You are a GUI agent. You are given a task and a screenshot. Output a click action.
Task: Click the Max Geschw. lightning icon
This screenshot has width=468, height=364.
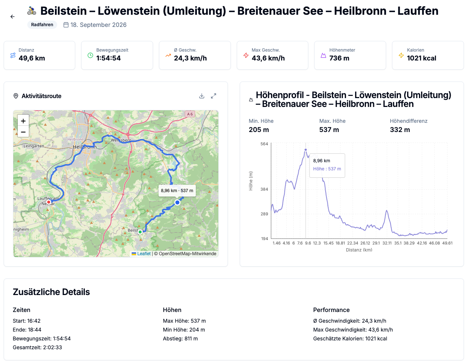246,55
